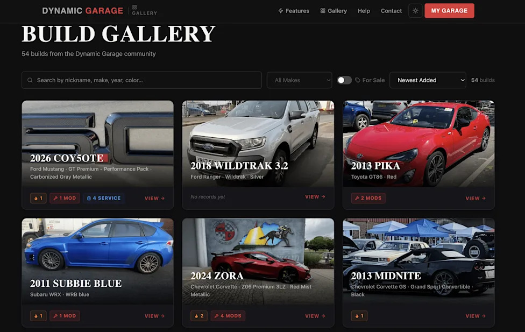Open the 1 MOD badge on 2026 COY5OTE

(65, 198)
